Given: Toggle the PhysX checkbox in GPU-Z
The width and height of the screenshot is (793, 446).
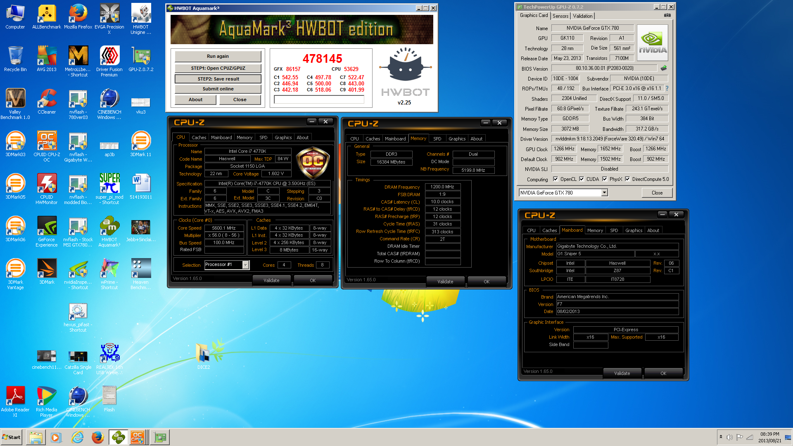Looking at the screenshot, I should [605, 179].
